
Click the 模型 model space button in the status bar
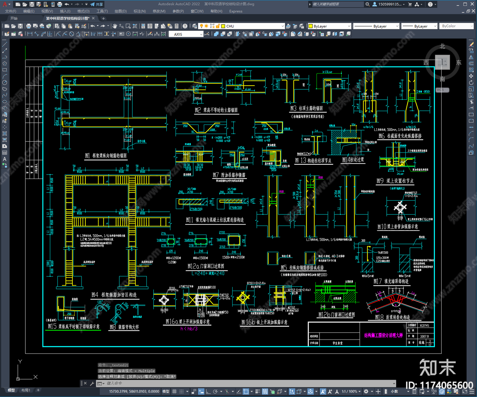(166, 391)
